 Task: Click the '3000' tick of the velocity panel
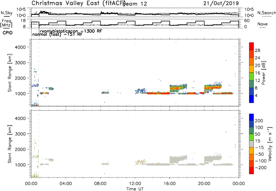pyautogui.click(x=20, y=134)
